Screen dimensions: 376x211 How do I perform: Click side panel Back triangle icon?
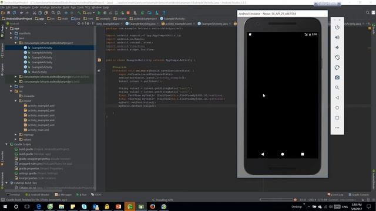[337, 98]
